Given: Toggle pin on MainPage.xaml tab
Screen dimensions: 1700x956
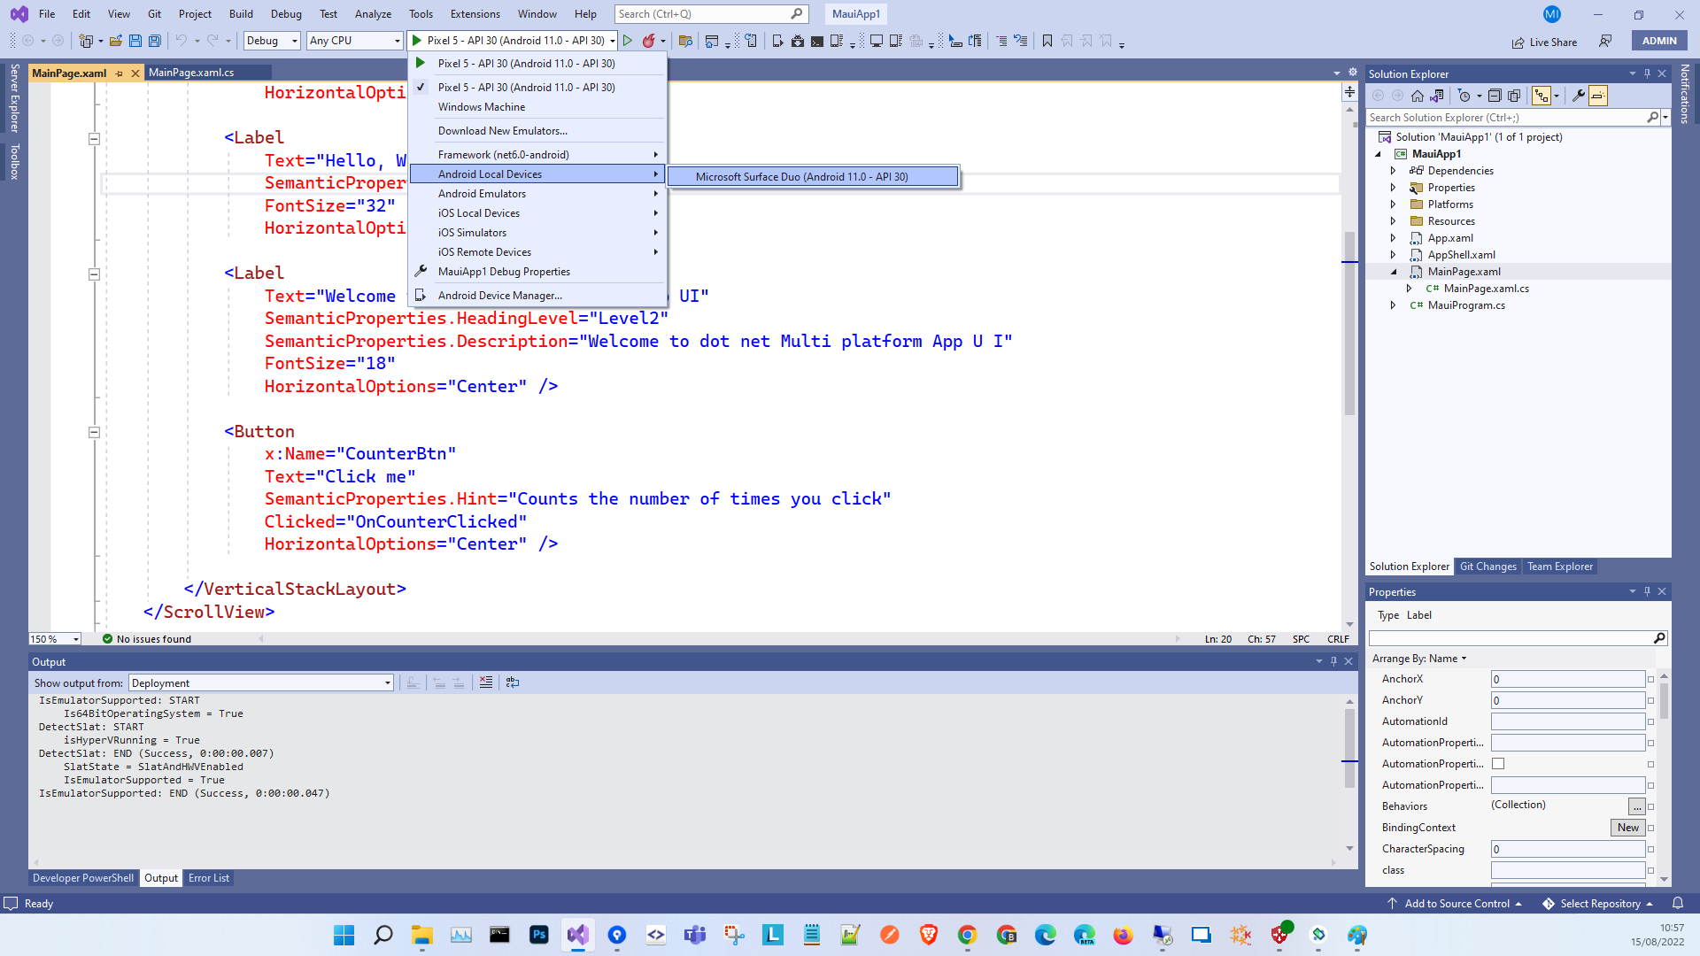Looking at the screenshot, I should [120, 73].
